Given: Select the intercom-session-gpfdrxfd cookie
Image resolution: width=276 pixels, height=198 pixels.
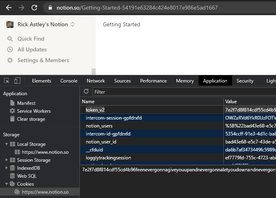Looking at the screenshot, I should click(x=178, y=118).
